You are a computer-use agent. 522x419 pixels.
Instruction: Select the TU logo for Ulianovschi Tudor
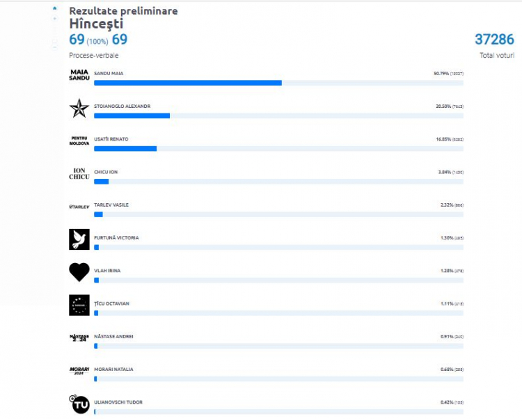pos(79,404)
